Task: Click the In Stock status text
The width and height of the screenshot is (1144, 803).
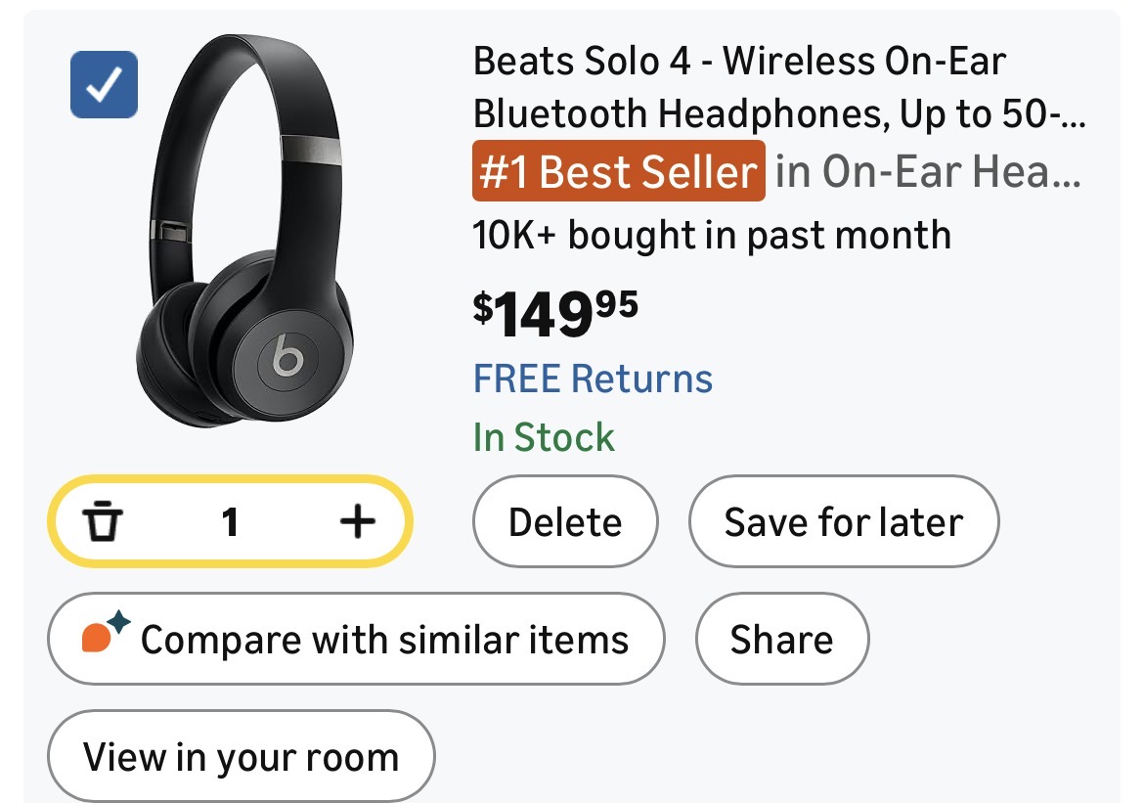Action: pos(544,437)
